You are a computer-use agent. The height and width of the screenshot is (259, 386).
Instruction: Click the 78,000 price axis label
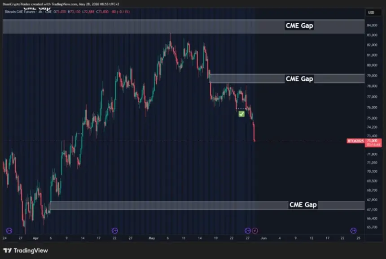(x=372, y=86)
